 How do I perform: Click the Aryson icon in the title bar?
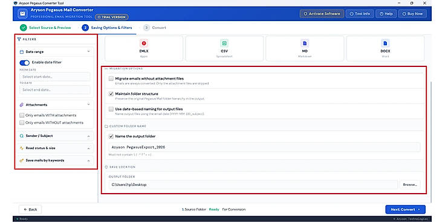point(15,3)
